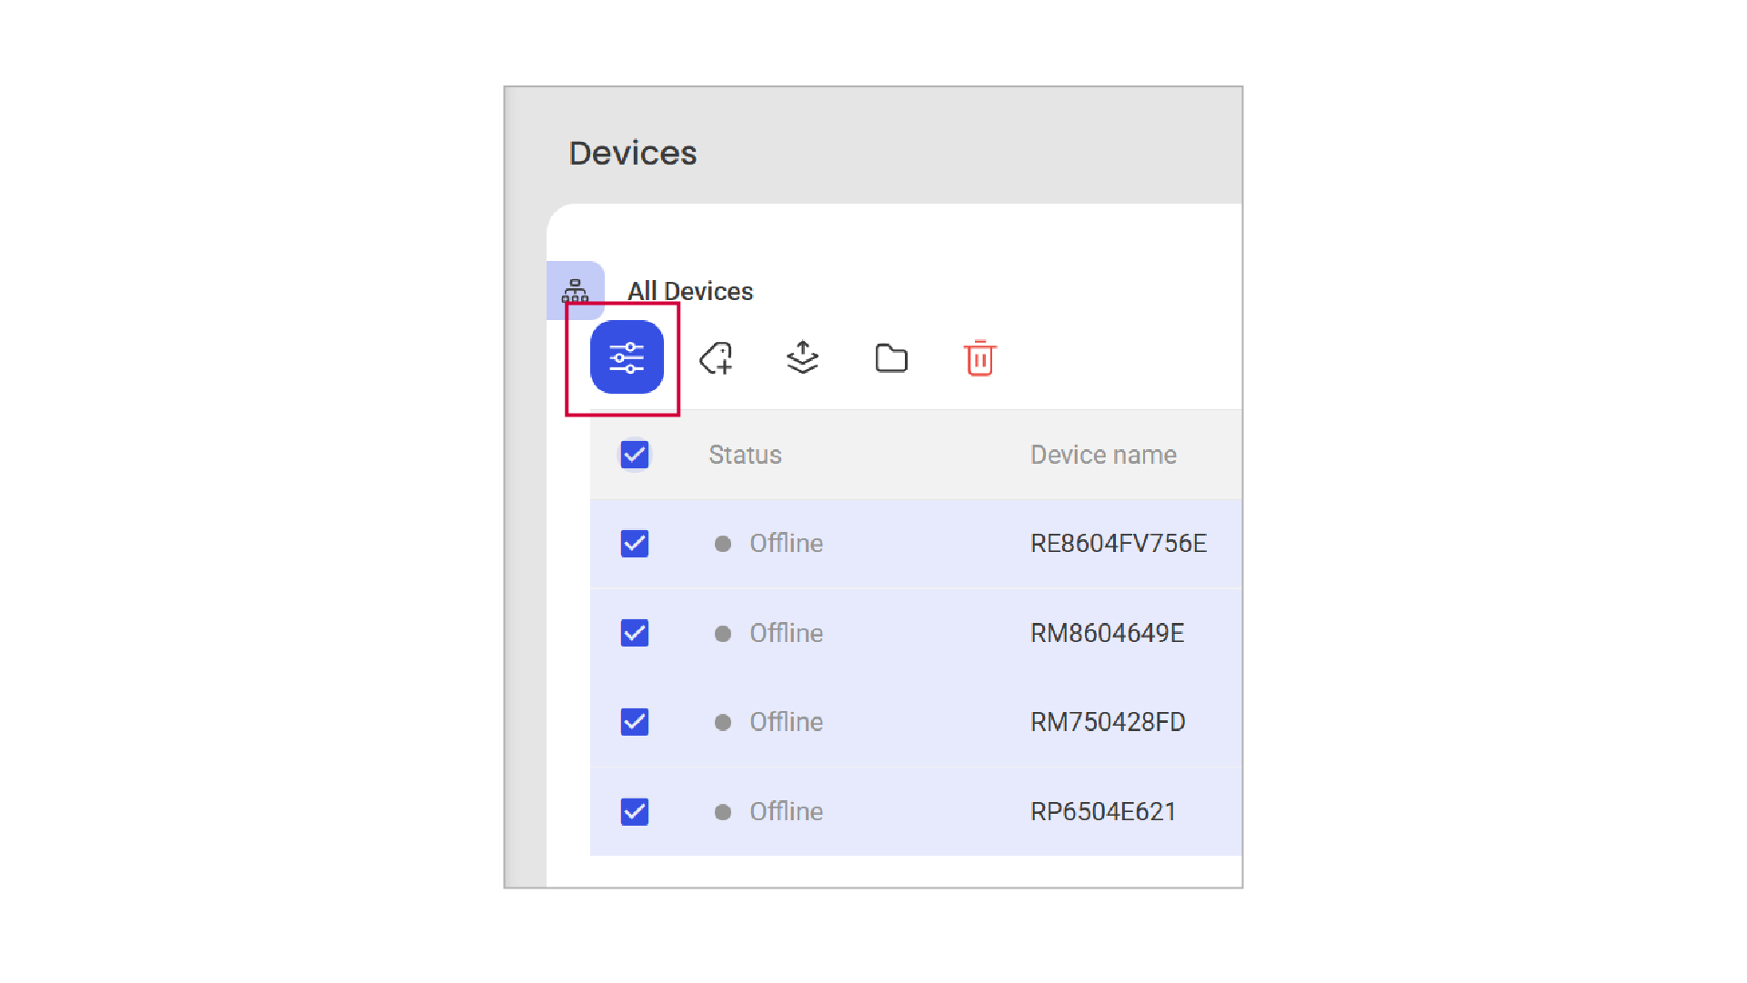Uncheck device RE8604FV756E
The width and height of the screenshot is (1747, 983).
pyautogui.click(x=635, y=543)
